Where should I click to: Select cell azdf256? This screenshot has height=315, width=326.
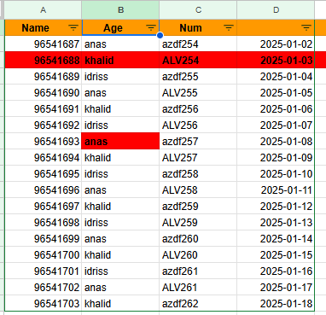[x=198, y=109]
